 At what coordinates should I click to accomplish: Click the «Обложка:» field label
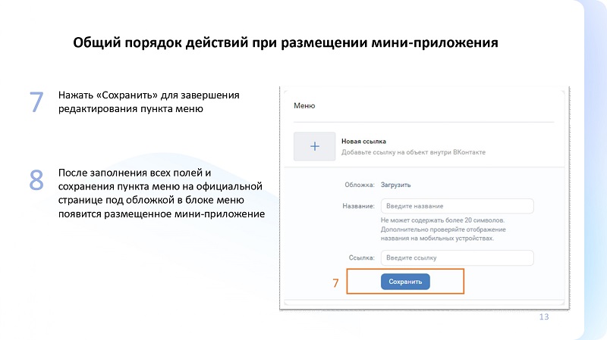tap(360, 185)
